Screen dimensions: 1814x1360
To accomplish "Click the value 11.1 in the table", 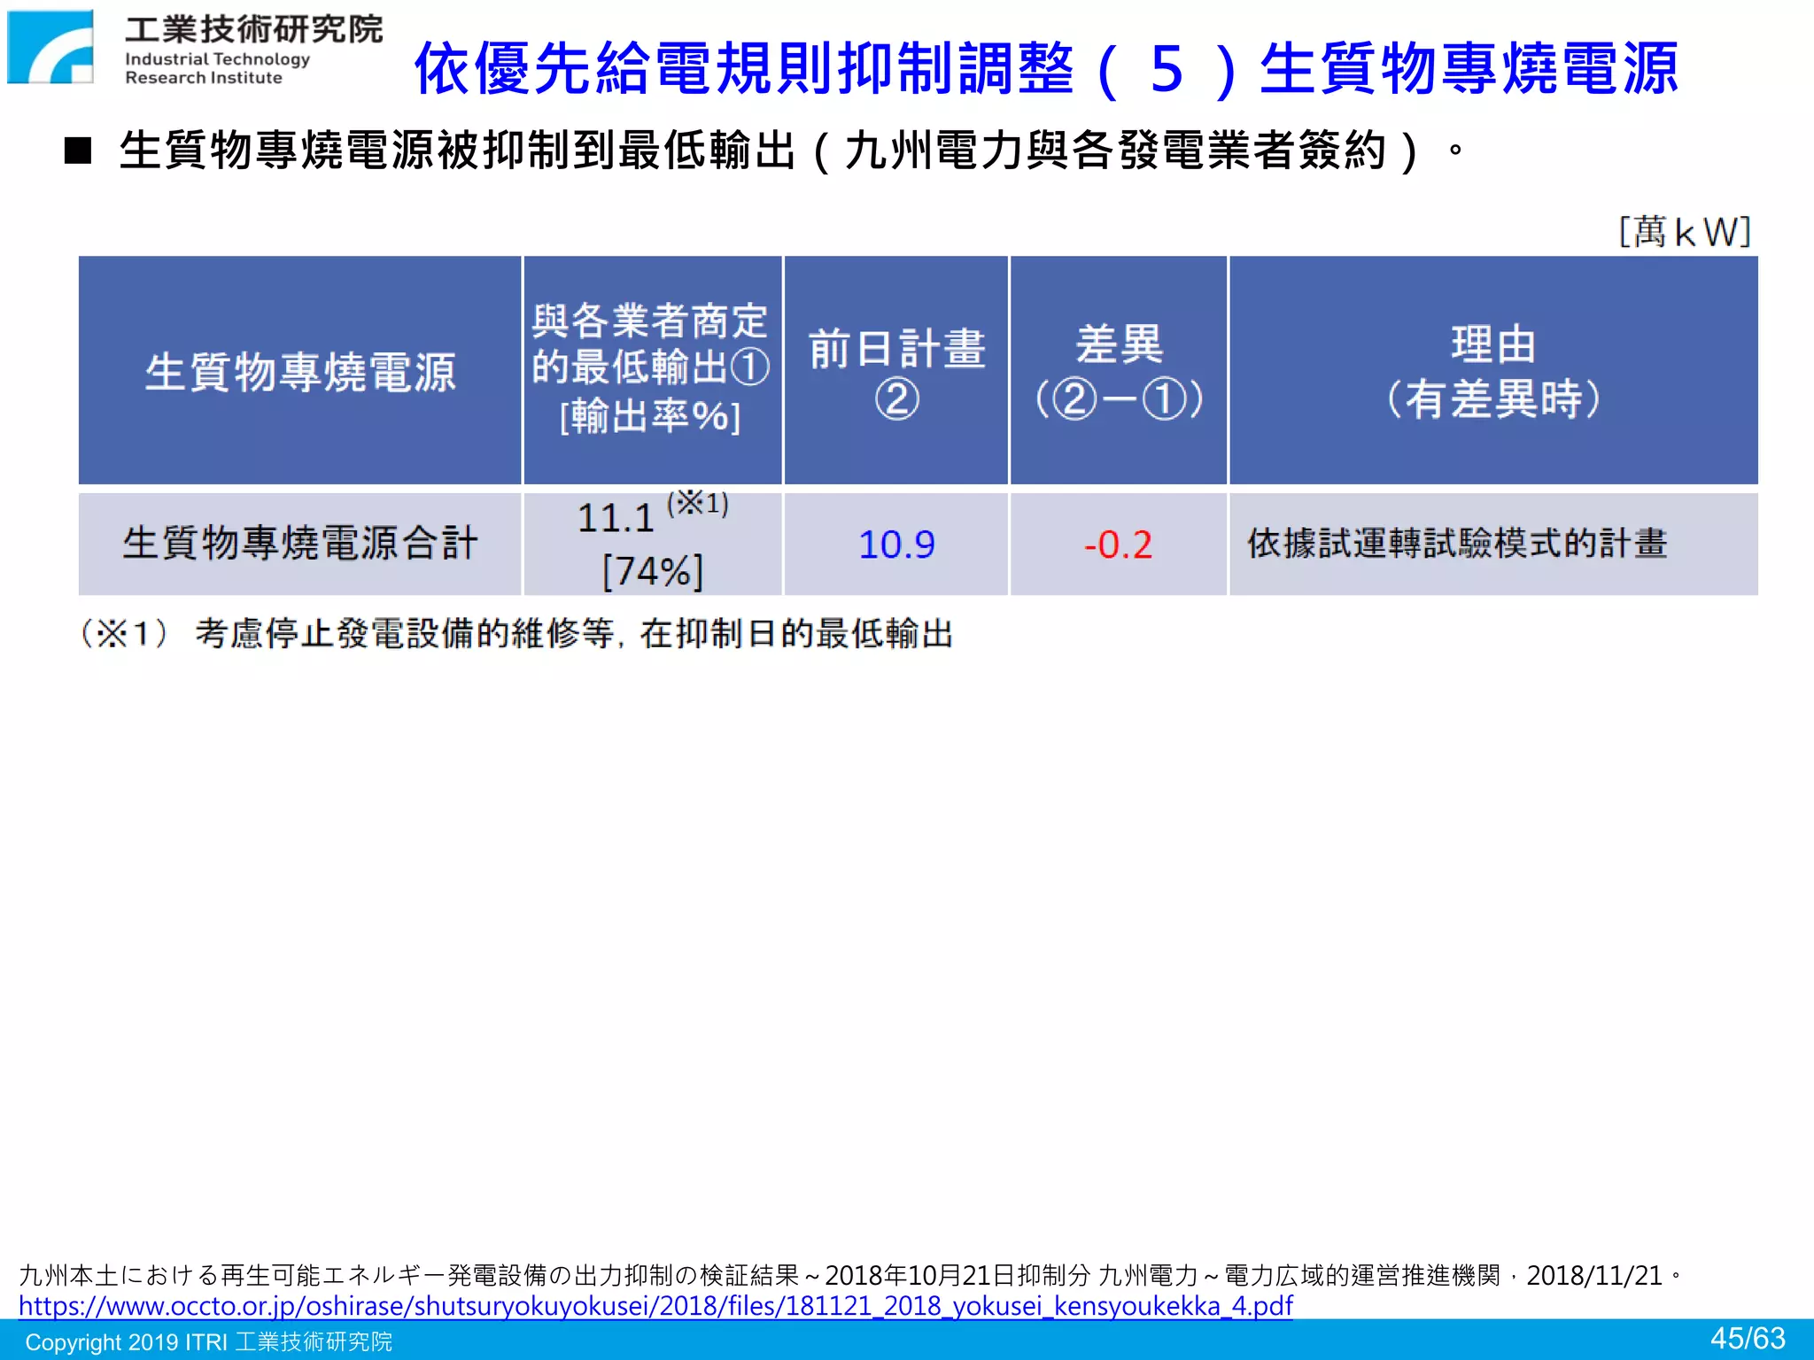I will point(616,518).
